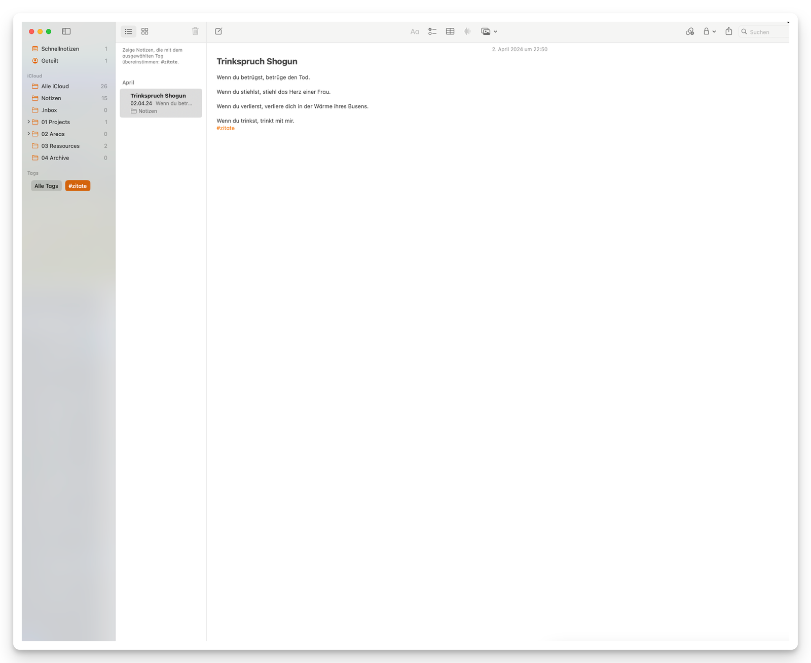
Task: Toggle the sidebar visibility
Action: click(66, 31)
